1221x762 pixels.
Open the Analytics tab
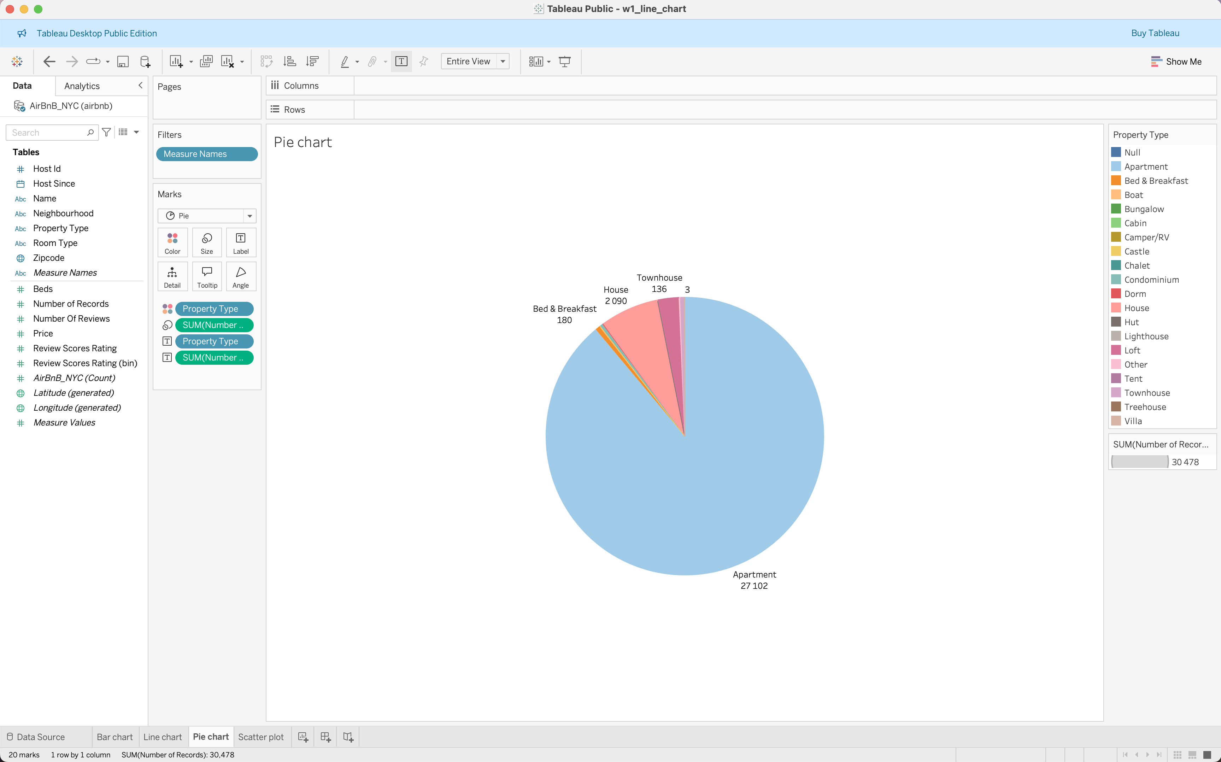point(82,86)
